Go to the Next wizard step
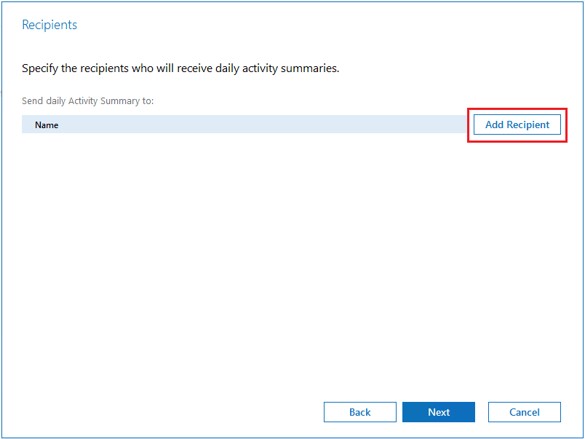 tap(438, 412)
